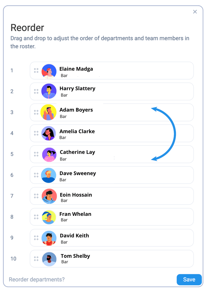Click Fran Whelan's avatar picture
The height and width of the screenshot is (291, 206).
[49, 217]
